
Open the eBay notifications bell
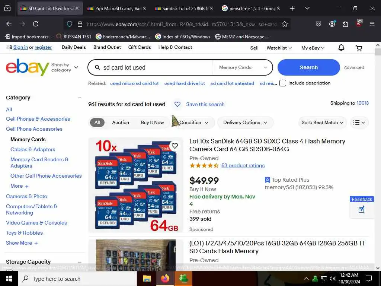pyautogui.click(x=342, y=48)
